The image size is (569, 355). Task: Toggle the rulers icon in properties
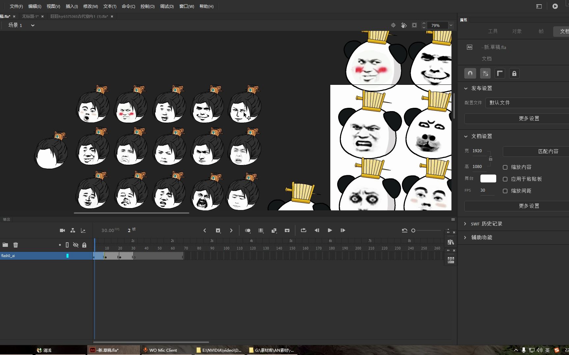[500, 73]
